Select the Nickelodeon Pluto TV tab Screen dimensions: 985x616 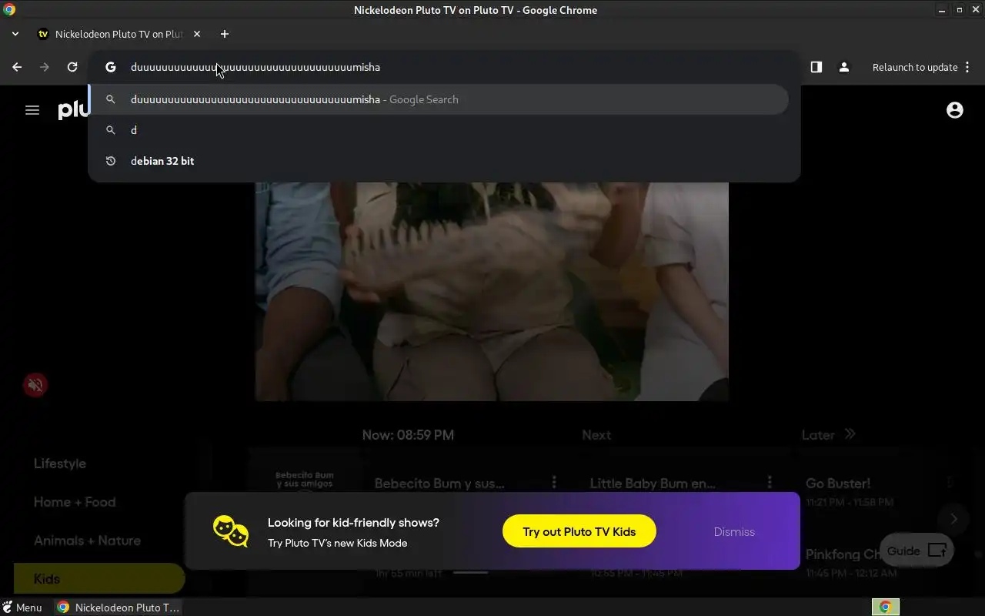tap(119, 34)
